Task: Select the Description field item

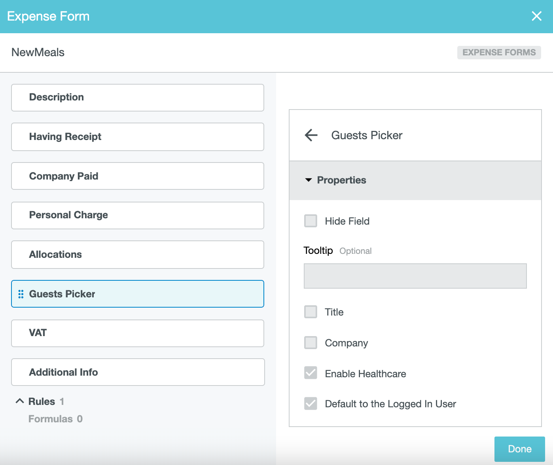Action: (137, 98)
